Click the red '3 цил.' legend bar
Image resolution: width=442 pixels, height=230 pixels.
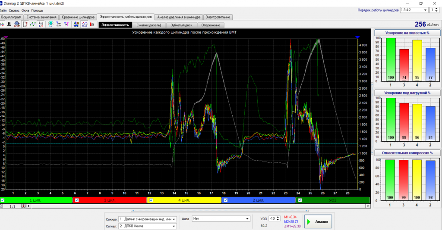click(110, 200)
